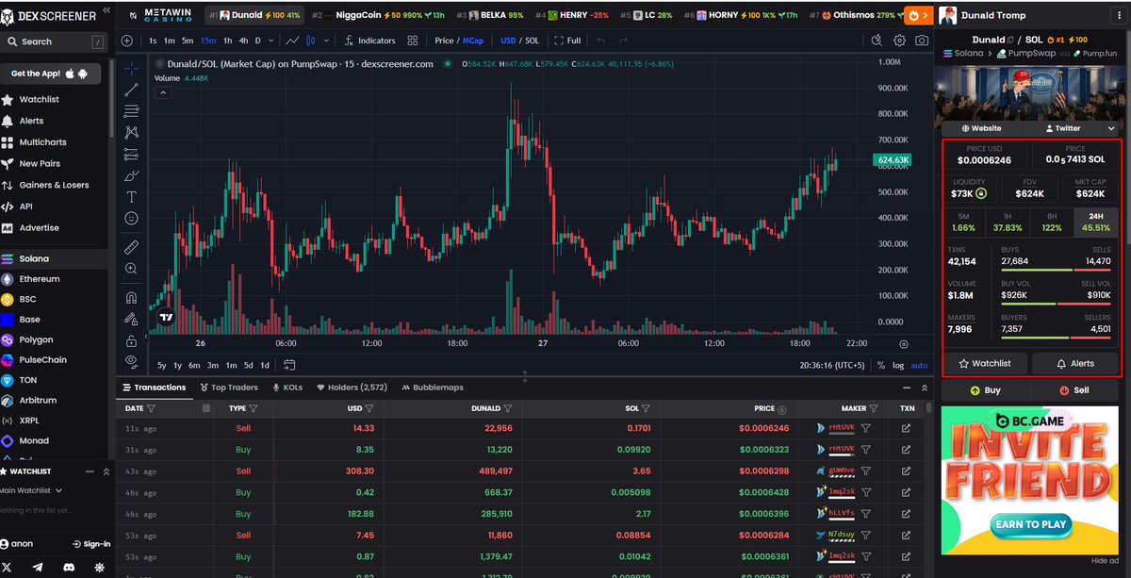The image size is (1131, 578).
Task: Toggle Full screen chart mode
Action: [567, 41]
